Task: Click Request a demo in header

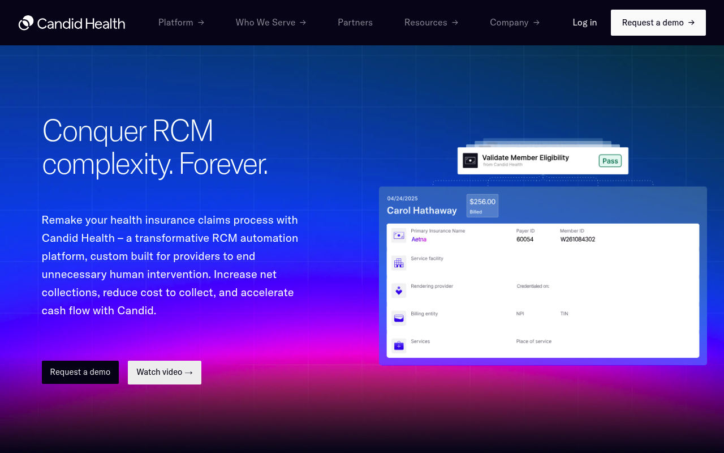Action: [x=658, y=23]
